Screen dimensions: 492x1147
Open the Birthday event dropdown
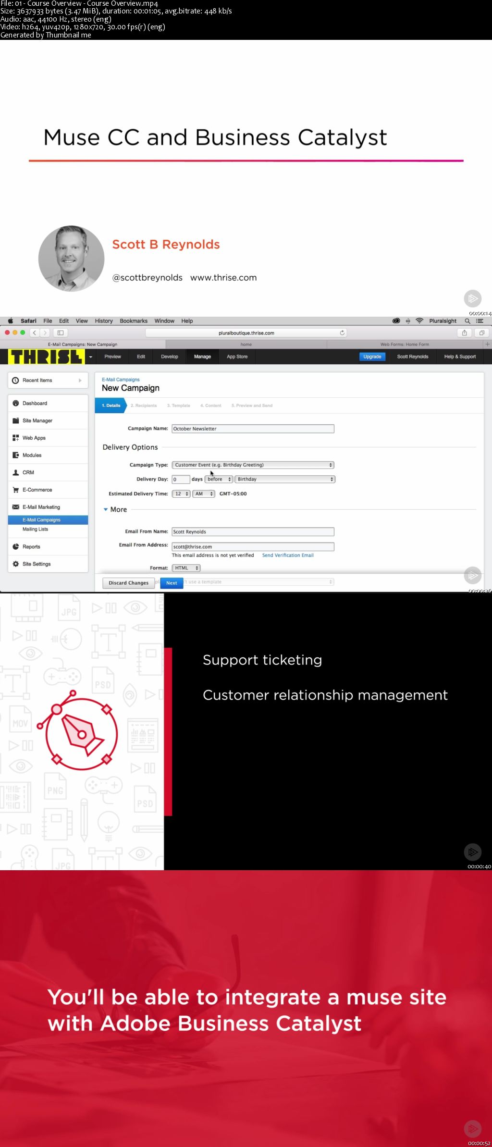[284, 479]
